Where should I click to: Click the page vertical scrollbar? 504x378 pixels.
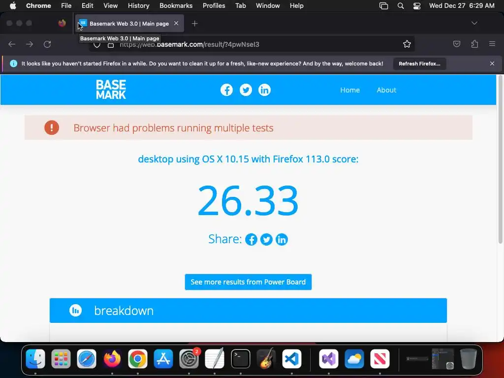[x=500, y=159]
